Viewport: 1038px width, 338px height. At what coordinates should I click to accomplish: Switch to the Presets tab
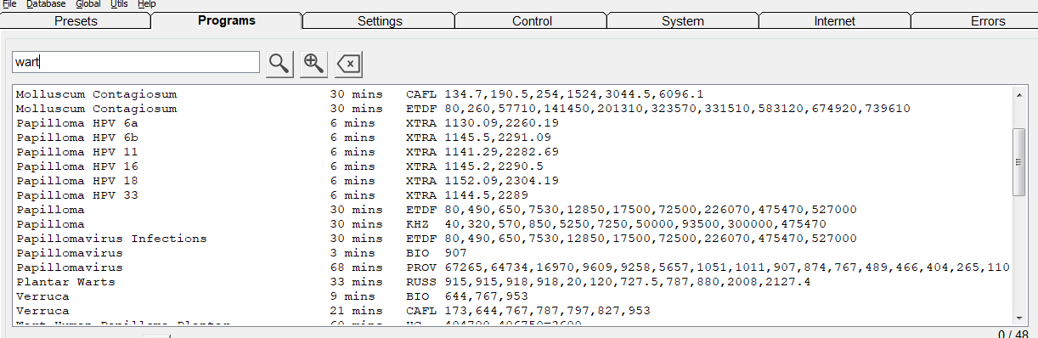(76, 21)
